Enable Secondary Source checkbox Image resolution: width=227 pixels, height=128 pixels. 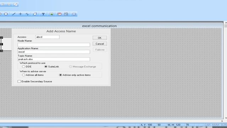[x=19, y=81]
